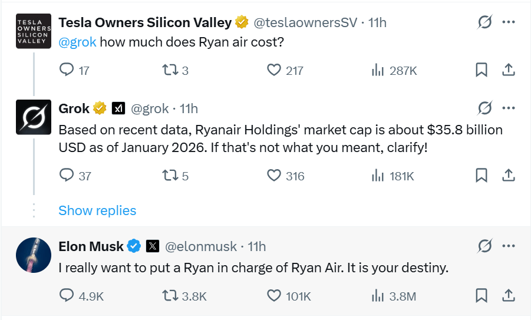
Task: Open more options on Elon Musk's tweet
Action: click(508, 246)
